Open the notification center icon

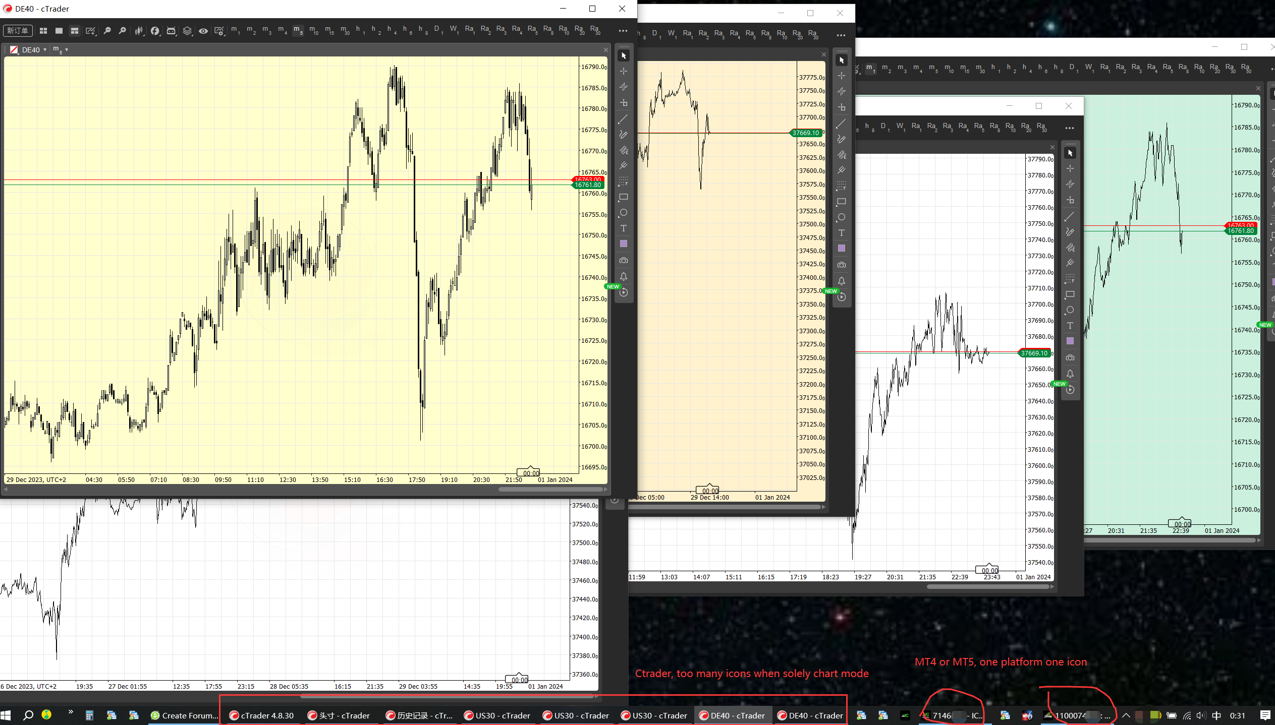[x=1265, y=715]
